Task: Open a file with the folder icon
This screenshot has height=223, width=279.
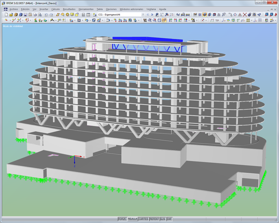Action: pyautogui.click(x=11, y=15)
